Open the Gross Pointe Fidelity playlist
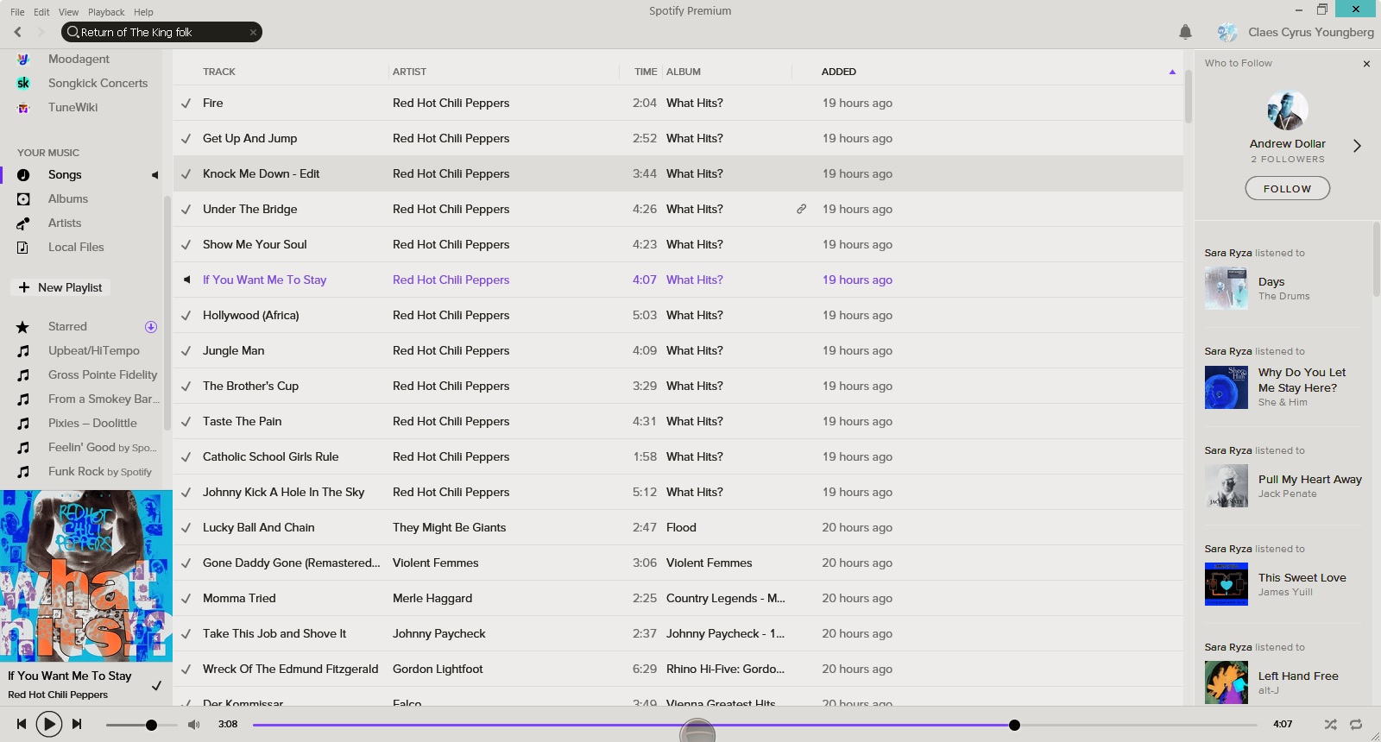Image resolution: width=1381 pixels, height=742 pixels. click(103, 374)
